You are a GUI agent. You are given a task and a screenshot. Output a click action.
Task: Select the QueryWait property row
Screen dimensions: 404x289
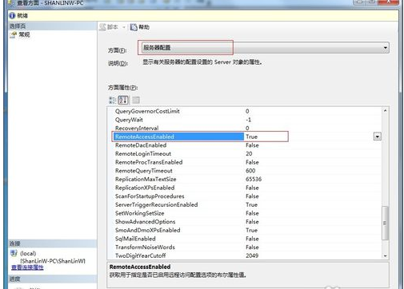pyautogui.click(x=245, y=120)
